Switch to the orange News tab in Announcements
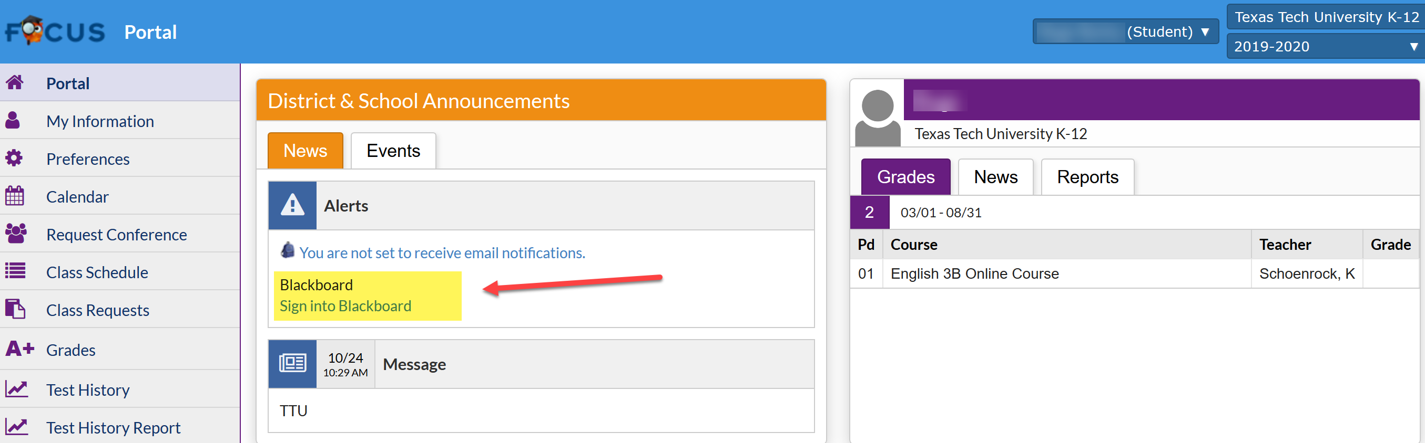 tap(306, 150)
